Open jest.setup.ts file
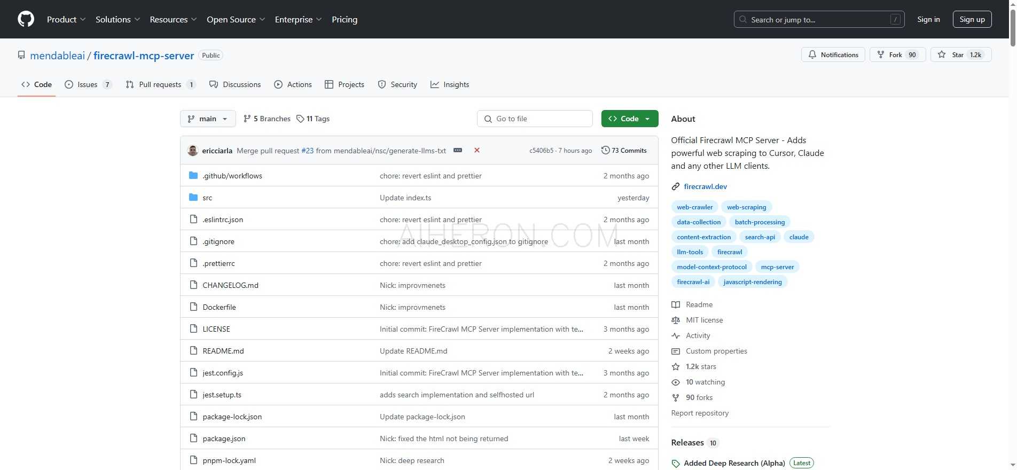Screen dimensions: 1017x470 click(x=222, y=395)
